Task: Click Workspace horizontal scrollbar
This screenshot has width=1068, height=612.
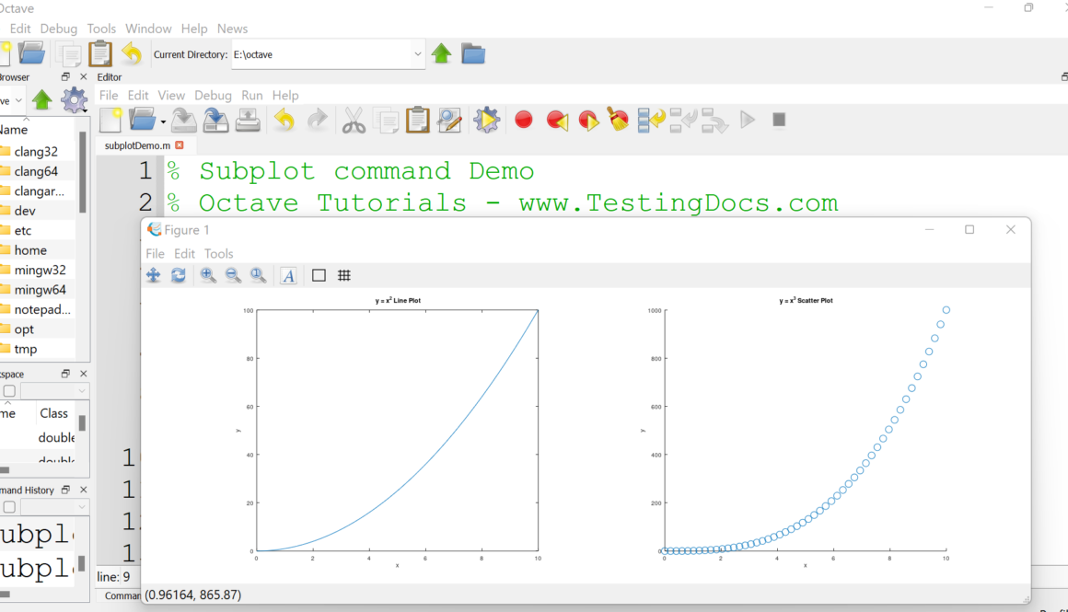Action: pos(5,469)
